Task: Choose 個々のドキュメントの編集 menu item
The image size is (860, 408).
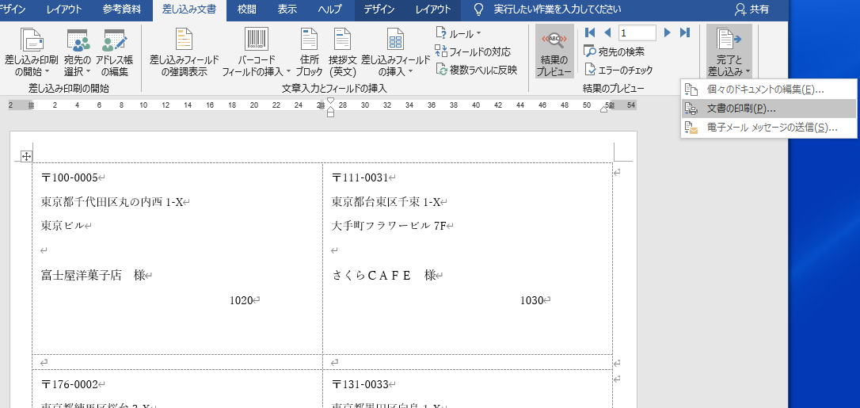Action: [x=764, y=90]
